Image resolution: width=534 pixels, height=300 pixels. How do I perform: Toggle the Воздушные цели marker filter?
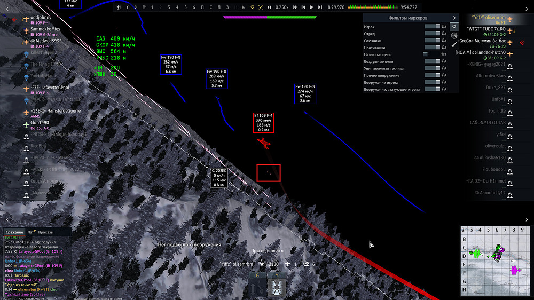point(433,61)
